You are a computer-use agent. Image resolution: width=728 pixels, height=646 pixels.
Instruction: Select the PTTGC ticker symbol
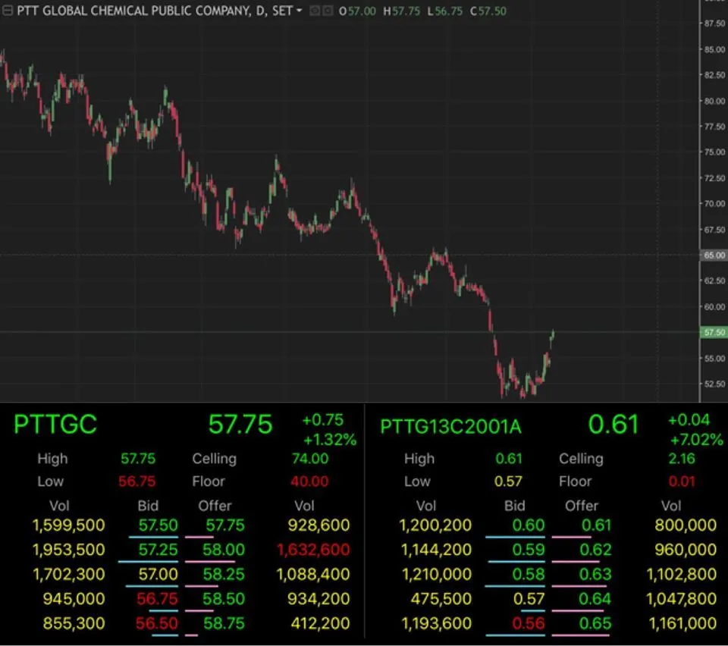tap(55, 424)
